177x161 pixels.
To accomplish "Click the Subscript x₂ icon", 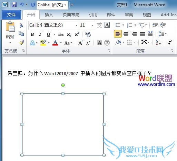I will (x=69, y=34).
